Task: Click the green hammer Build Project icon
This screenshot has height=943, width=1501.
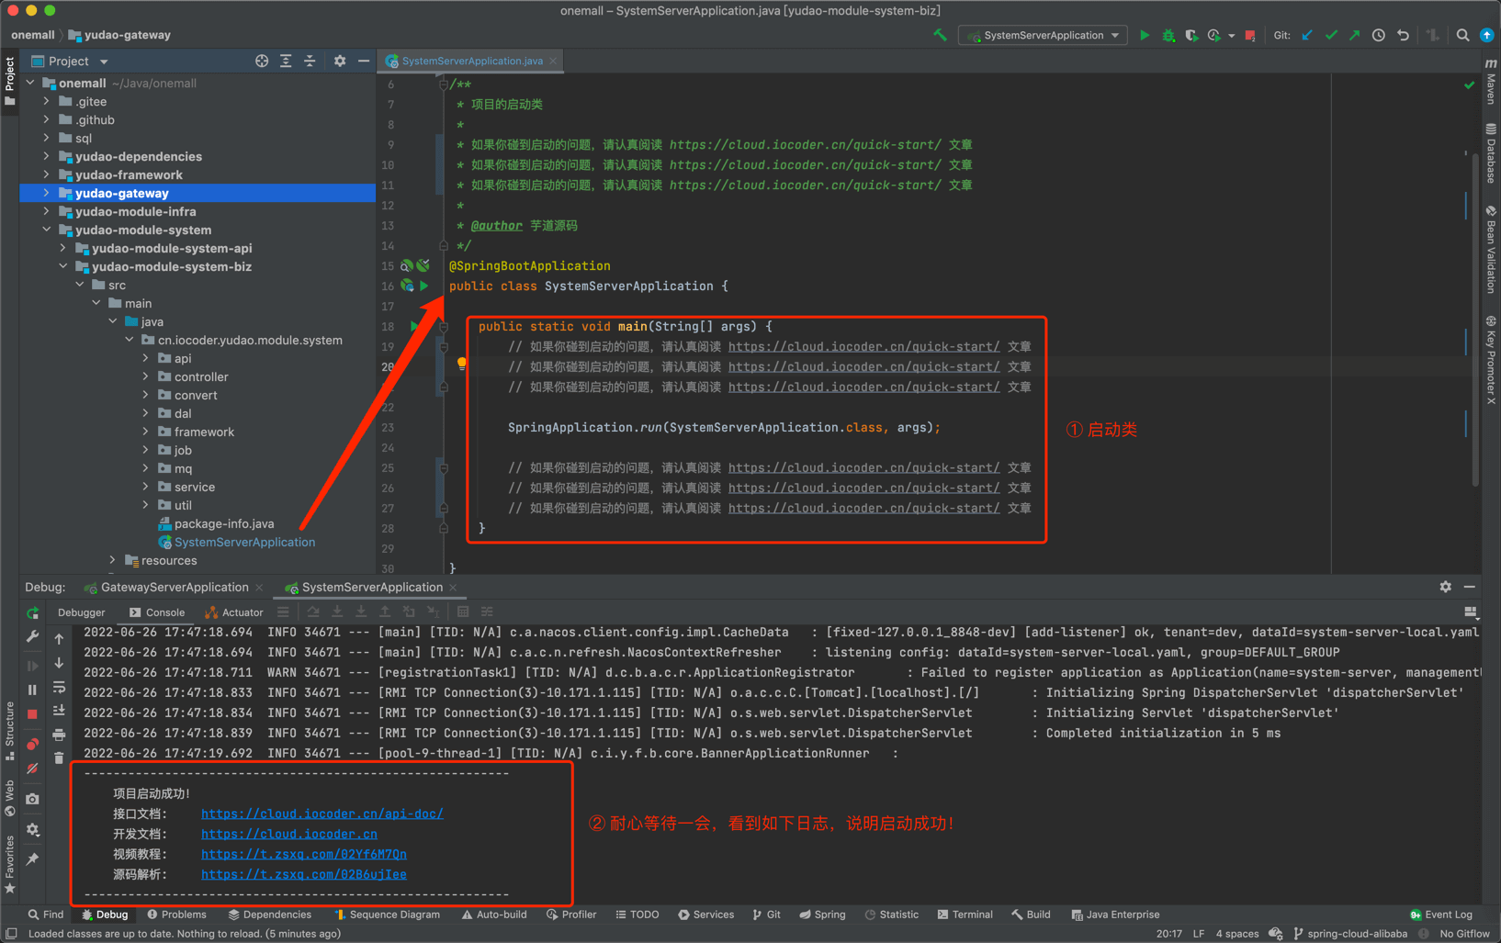Action: (940, 35)
